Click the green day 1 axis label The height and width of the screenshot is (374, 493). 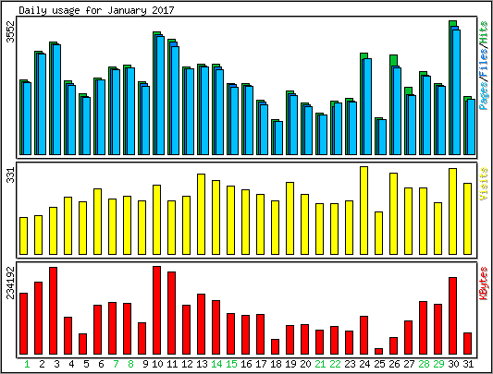(27, 364)
